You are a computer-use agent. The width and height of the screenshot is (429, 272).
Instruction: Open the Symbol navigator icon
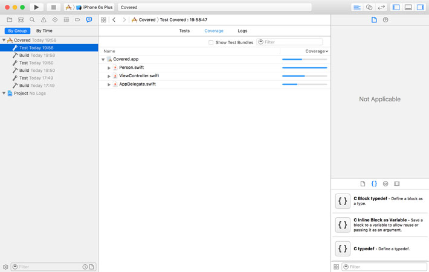tap(21, 20)
